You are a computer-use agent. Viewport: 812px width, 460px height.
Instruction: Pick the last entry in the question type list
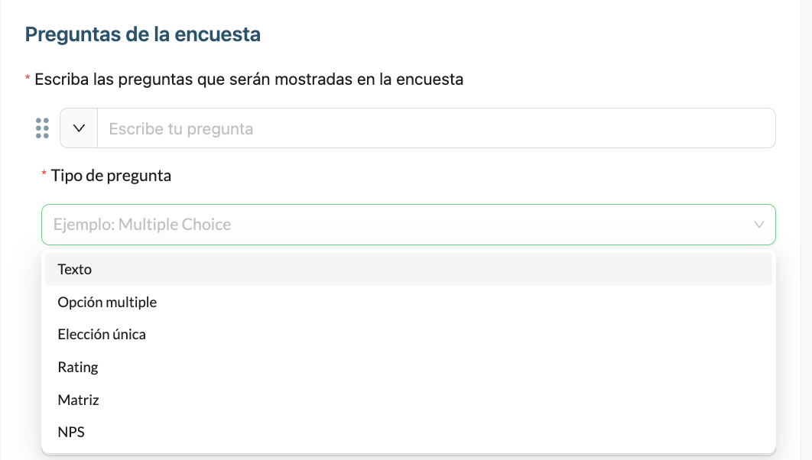(408, 432)
